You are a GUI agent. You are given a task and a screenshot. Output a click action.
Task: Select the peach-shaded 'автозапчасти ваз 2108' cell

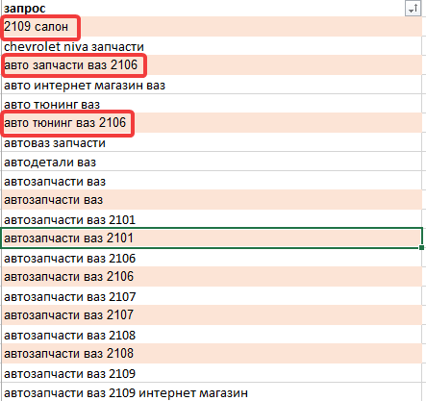[x=212, y=354]
